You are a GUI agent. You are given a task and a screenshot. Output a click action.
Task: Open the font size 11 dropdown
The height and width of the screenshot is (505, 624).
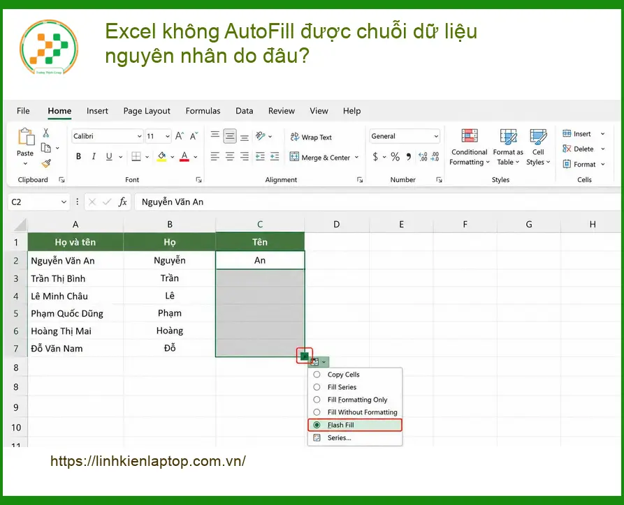pyautogui.click(x=168, y=136)
